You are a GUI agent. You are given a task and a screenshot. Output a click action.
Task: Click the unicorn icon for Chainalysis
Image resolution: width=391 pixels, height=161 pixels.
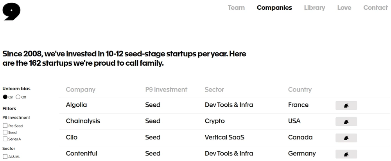point(346,122)
